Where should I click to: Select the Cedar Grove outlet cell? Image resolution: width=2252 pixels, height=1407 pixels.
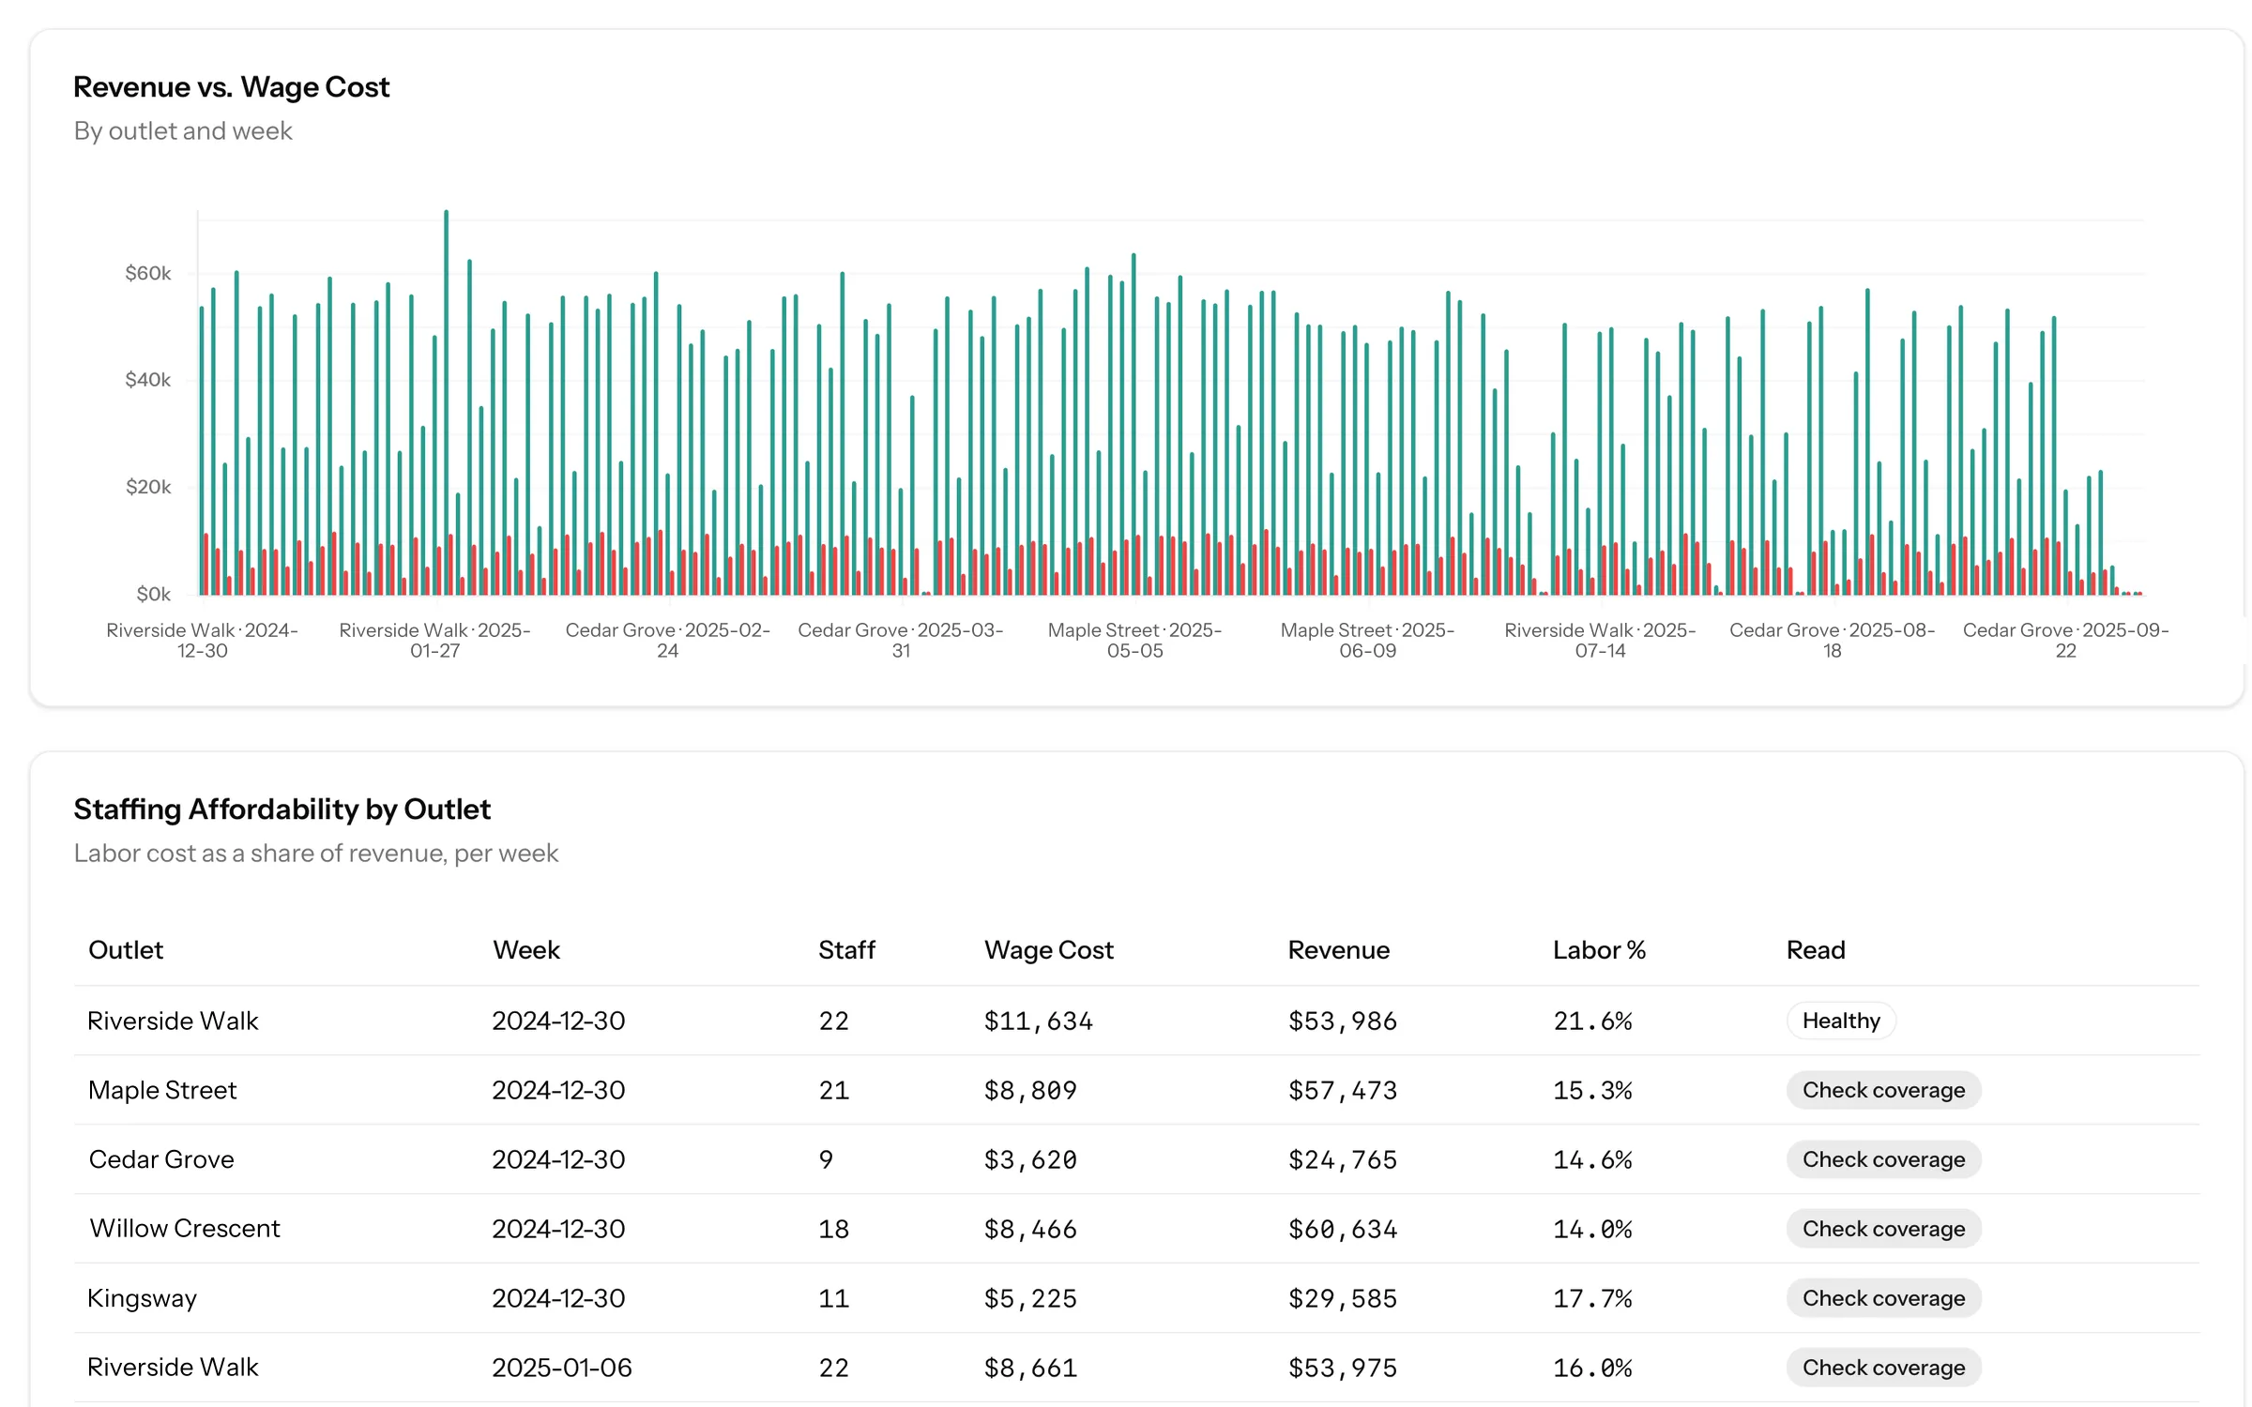[x=161, y=1159]
